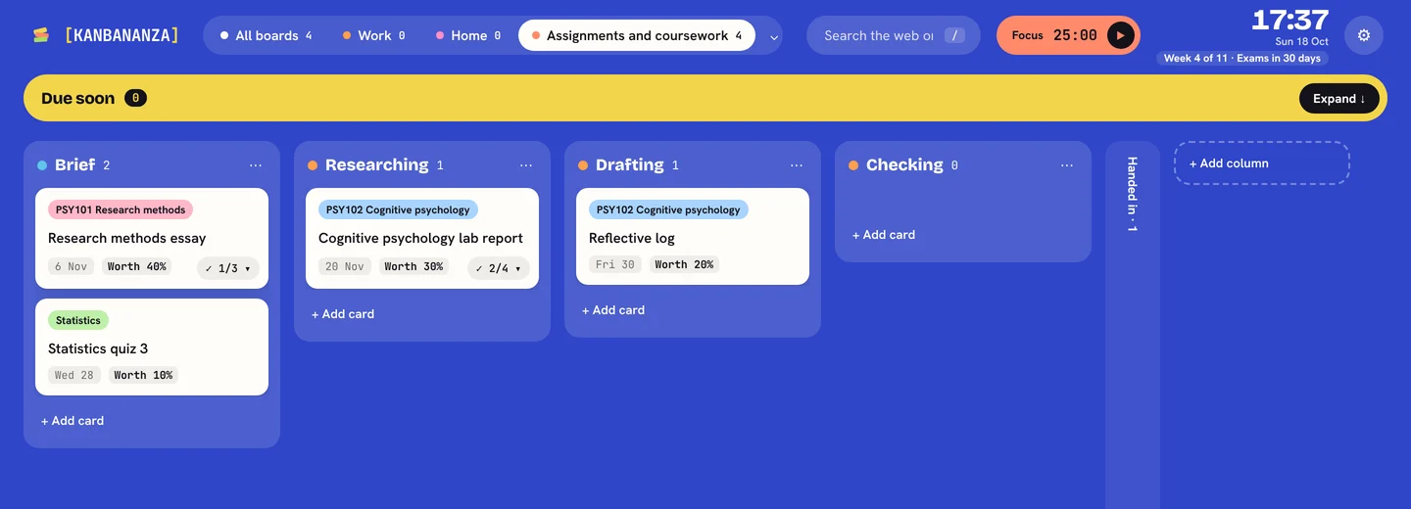Open the Reflective log card
The image size is (1411, 509).
[x=693, y=237]
